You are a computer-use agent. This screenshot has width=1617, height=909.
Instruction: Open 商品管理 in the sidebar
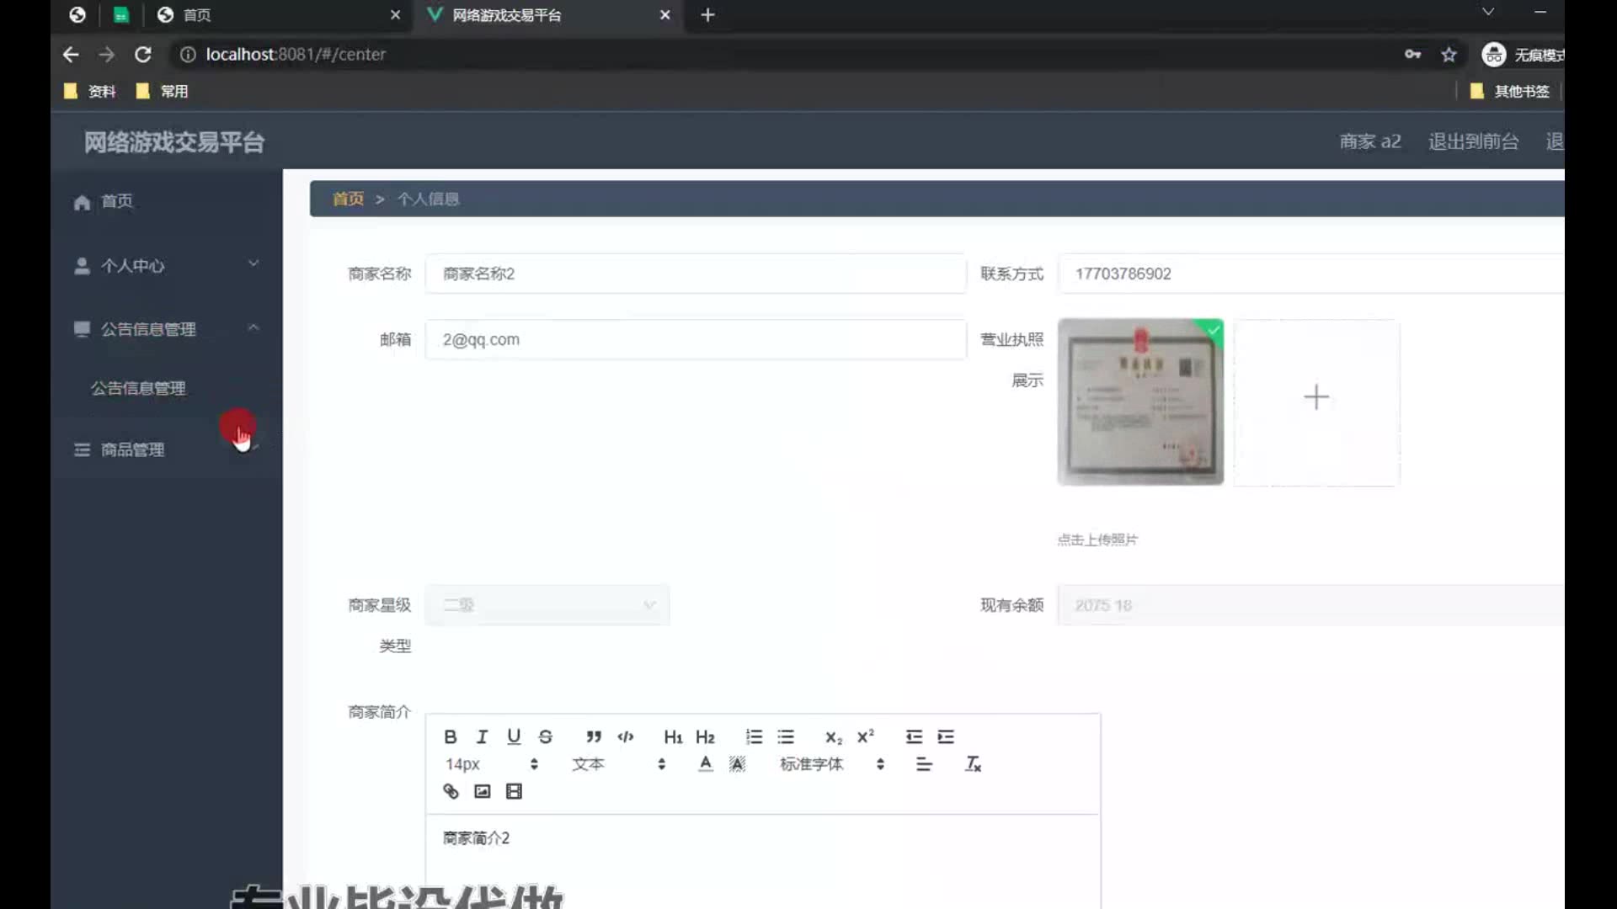coord(132,450)
